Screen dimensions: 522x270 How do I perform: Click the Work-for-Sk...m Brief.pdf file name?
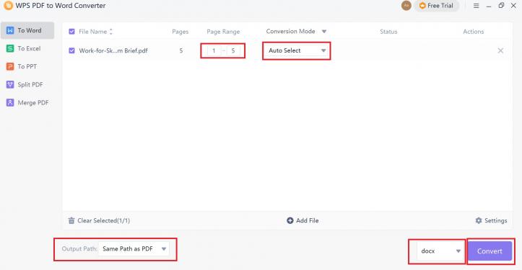point(113,51)
